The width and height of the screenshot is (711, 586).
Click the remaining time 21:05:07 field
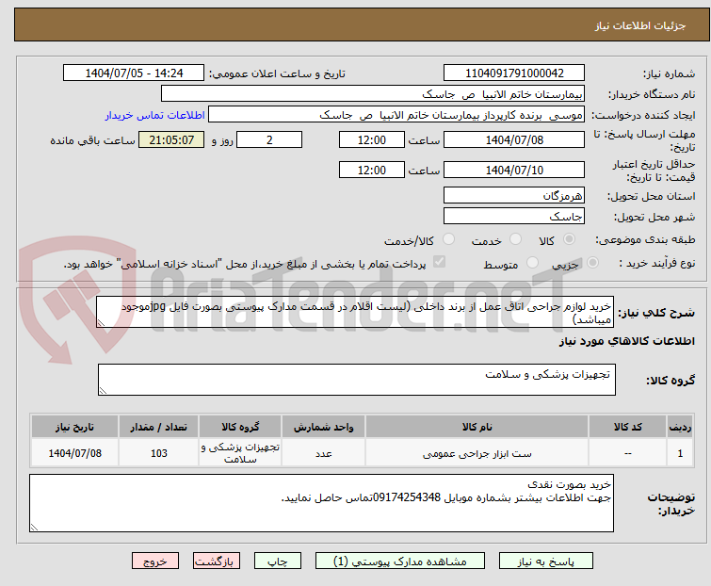coord(171,139)
